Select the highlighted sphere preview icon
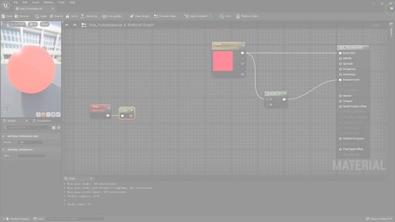Viewport: 395px width, 222px height. click(43, 115)
